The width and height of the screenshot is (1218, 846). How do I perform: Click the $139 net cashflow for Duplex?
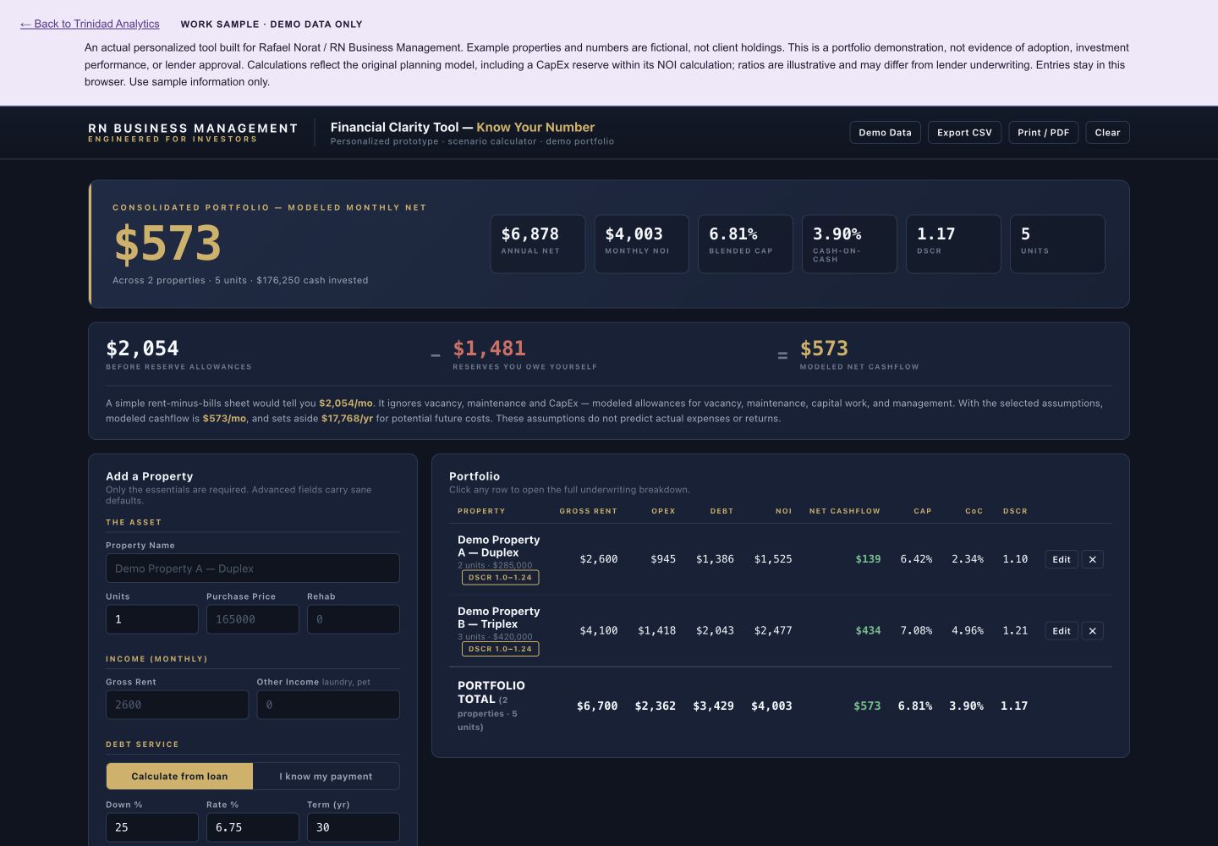tap(868, 559)
